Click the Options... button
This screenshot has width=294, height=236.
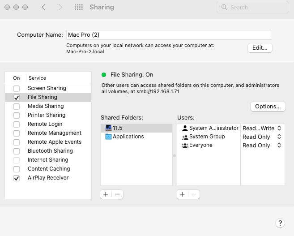click(268, 107)
